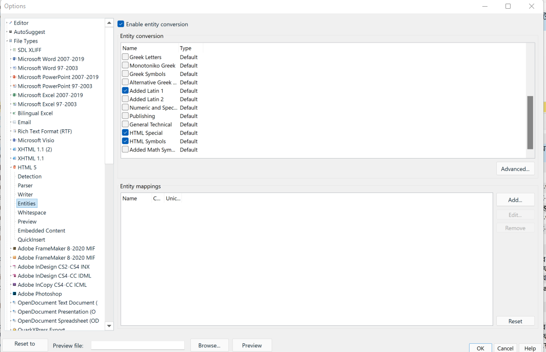Open the Detection settings page
The height and width of the screenshot is (352, 546).
[x=30, y=177]
